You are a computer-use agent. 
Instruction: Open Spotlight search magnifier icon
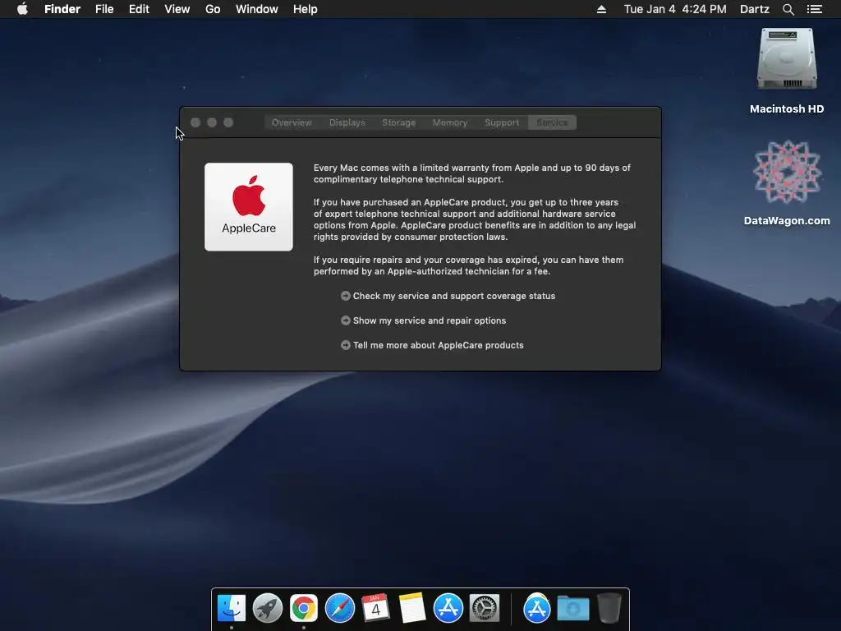click(788, 9)
